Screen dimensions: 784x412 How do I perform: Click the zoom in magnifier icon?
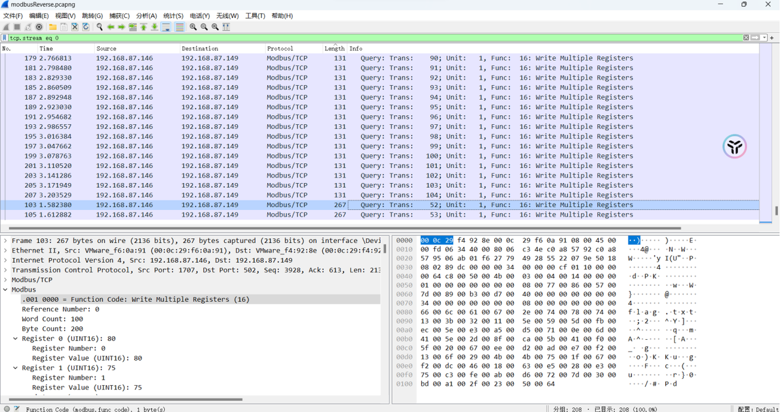click(193, 27)
